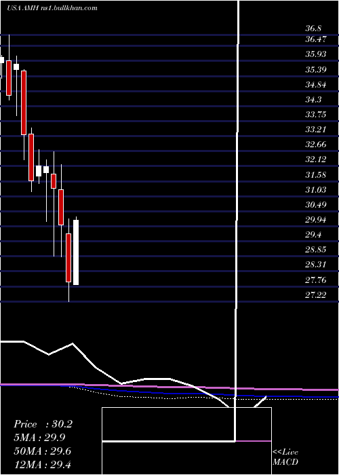Click the 27.76 price axis label
Screen dimensions: 339x475
(x=316, y=280)
